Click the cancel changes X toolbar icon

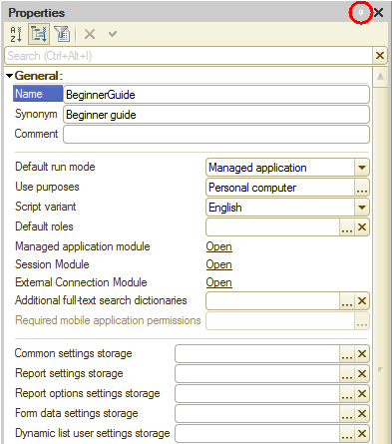point(90,34)
